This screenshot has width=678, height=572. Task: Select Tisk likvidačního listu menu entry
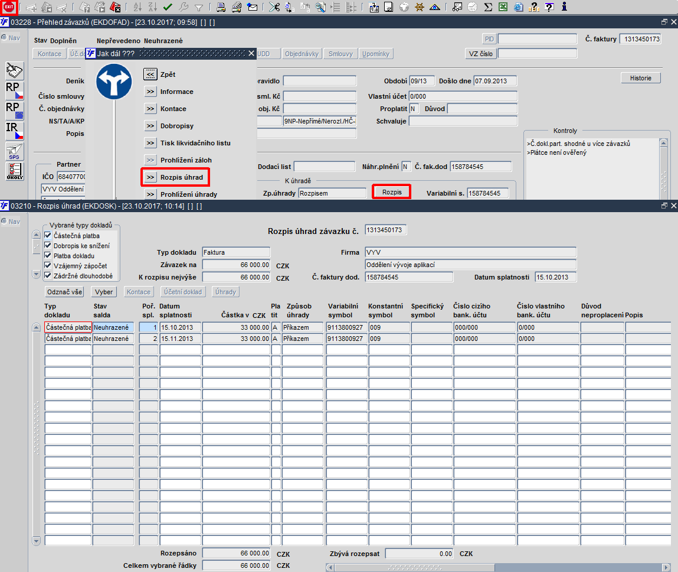click(195, 143)
